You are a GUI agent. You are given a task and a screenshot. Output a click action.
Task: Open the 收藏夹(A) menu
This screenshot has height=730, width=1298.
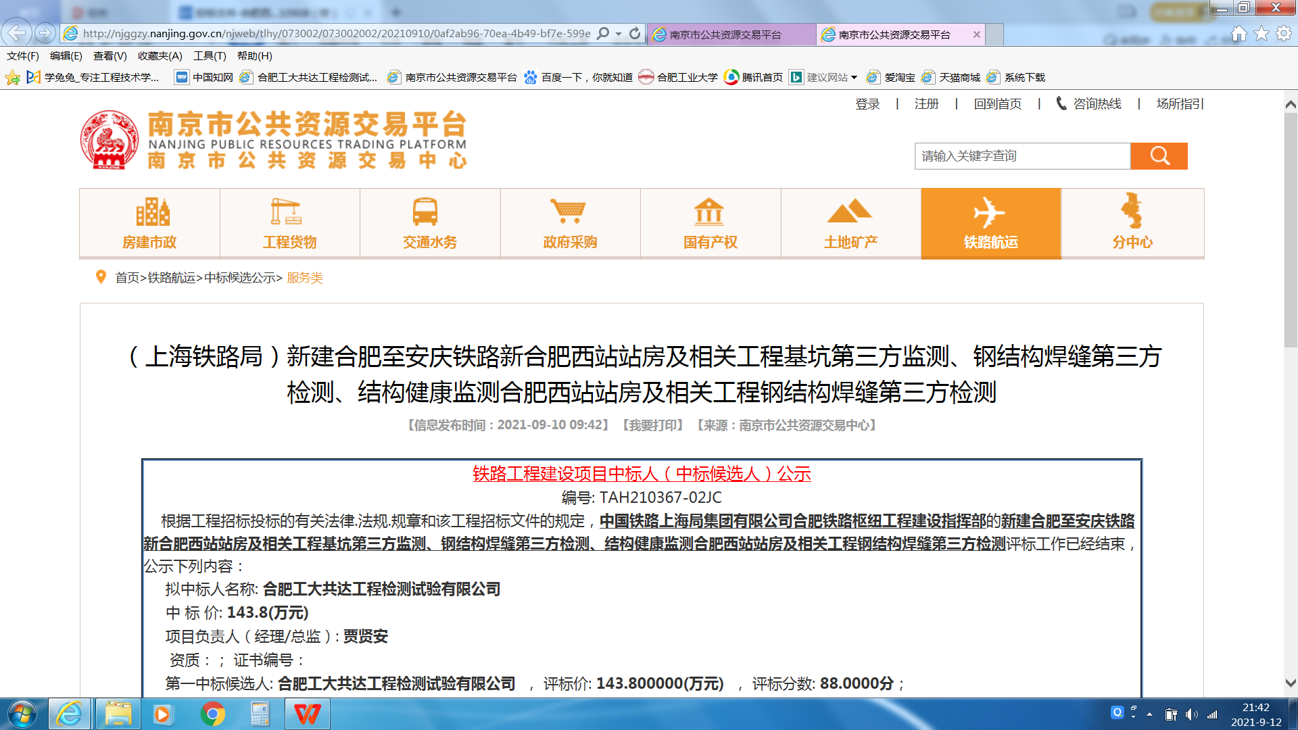(160, 56)
